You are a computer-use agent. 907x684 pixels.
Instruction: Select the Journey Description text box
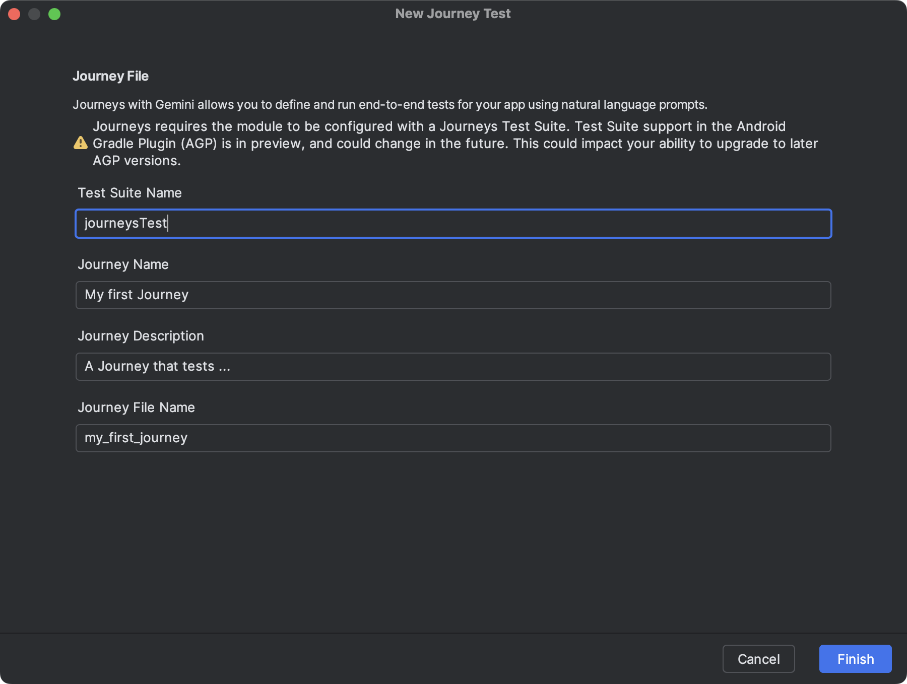[x=454, y=367]
